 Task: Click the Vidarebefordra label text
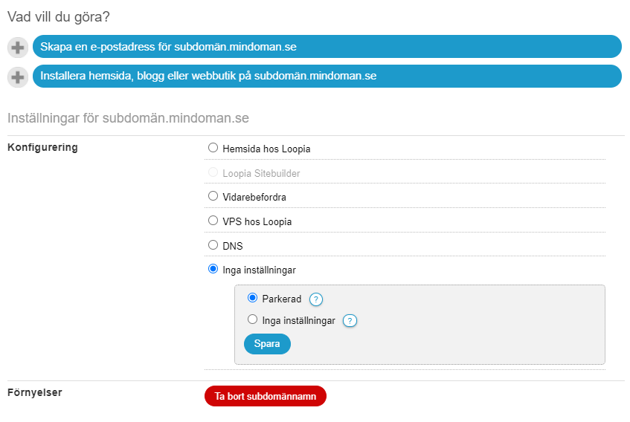click(254, 198)
